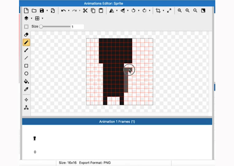Click the Redo arrow icon
This screenshot has height=166, width=234.
[74, 11]
